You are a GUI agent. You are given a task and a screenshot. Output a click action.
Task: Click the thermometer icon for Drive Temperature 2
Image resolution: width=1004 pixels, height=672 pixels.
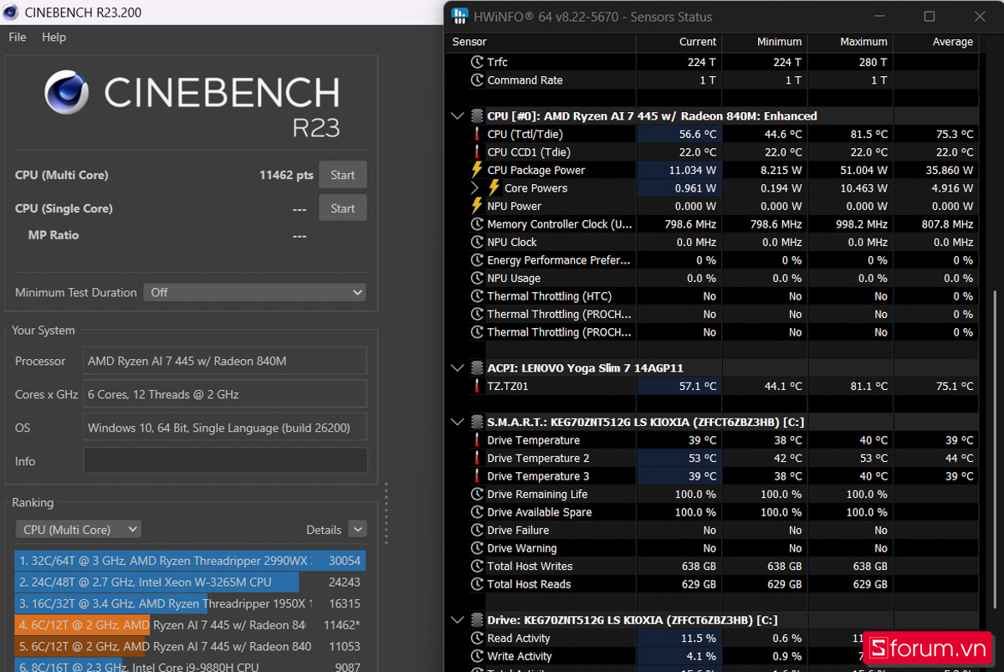point(477,458)
